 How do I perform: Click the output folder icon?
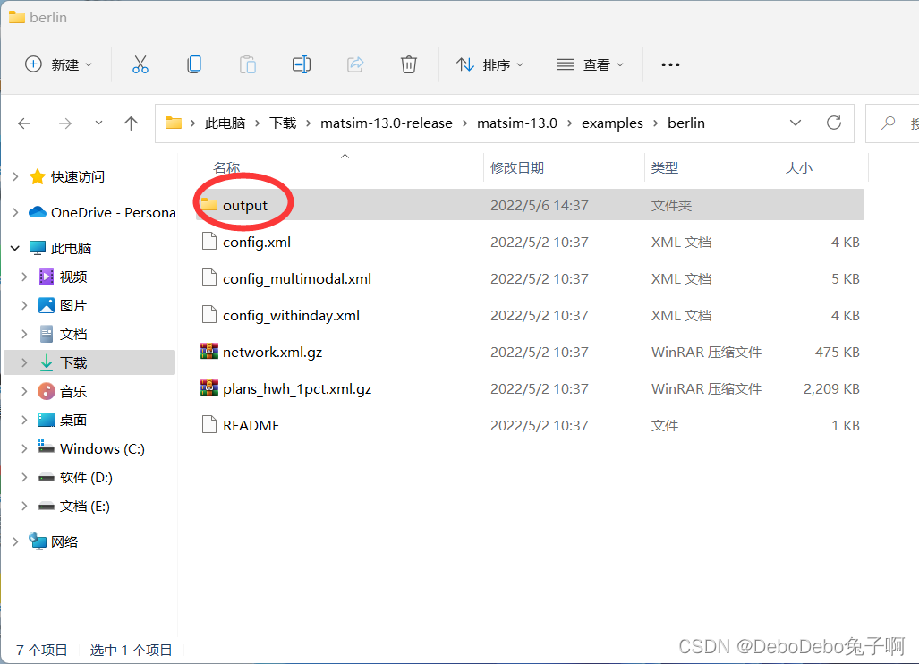click(209, 205)
